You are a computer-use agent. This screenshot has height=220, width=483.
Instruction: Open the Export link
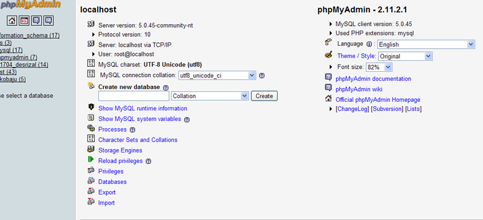107,192
